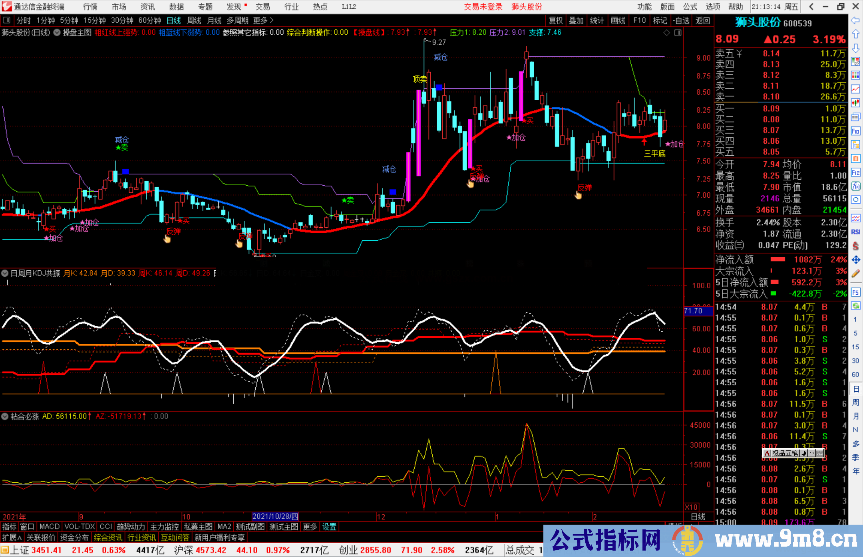
Task: Select the 60 minute sidebar period
Action: click(855, 375)
